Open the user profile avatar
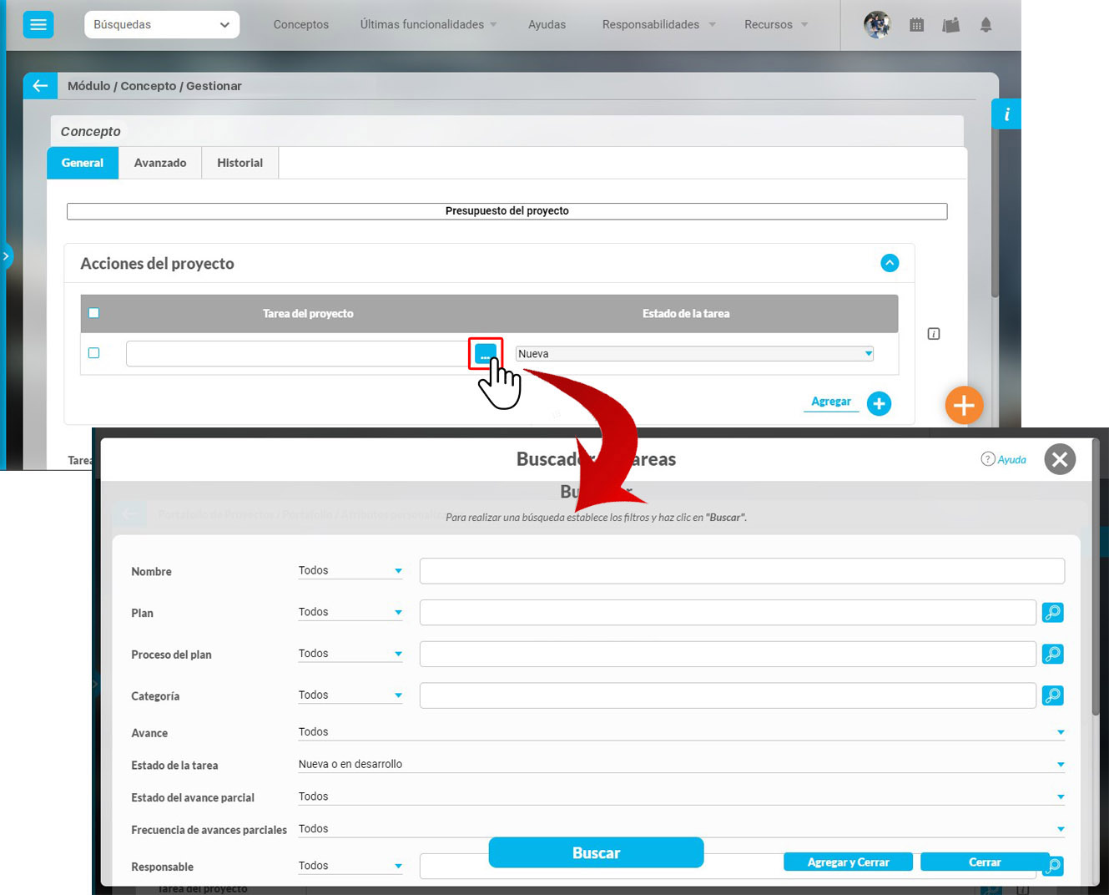 877,25
